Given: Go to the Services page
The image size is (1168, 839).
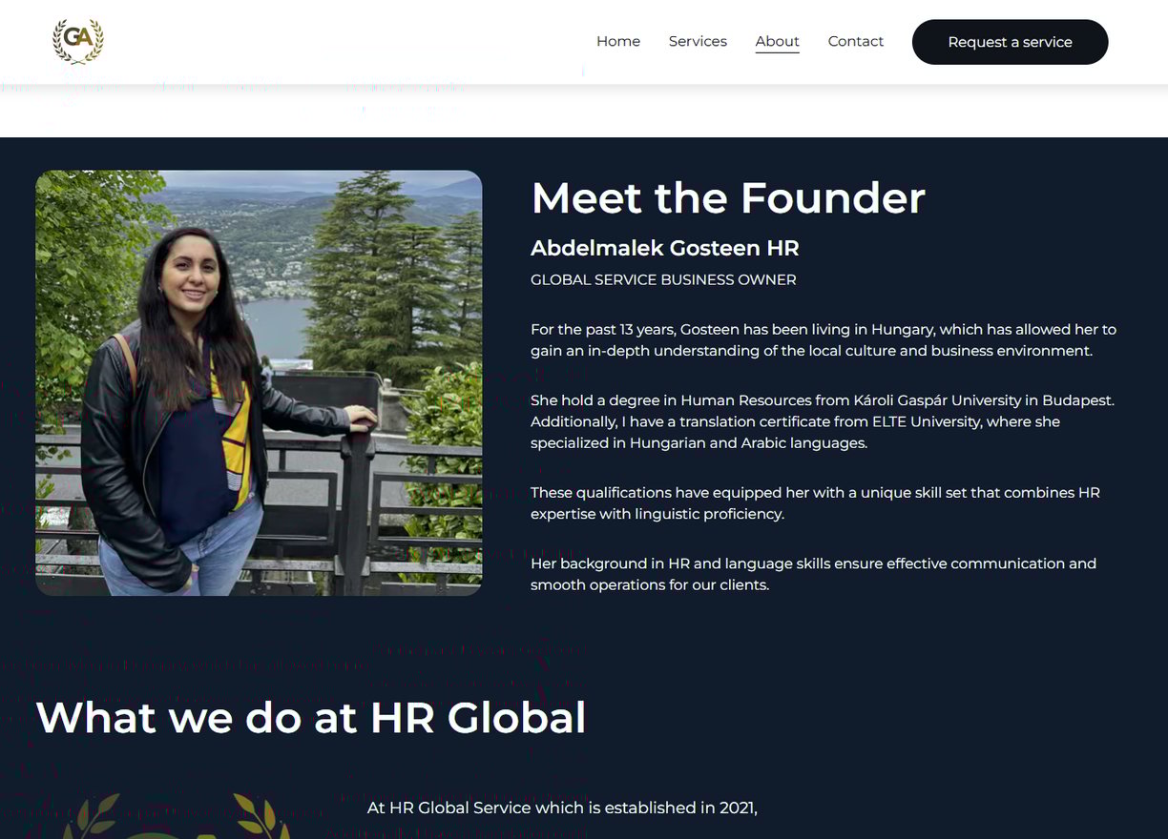Looking at the screenshot, I should pos(698,42).
